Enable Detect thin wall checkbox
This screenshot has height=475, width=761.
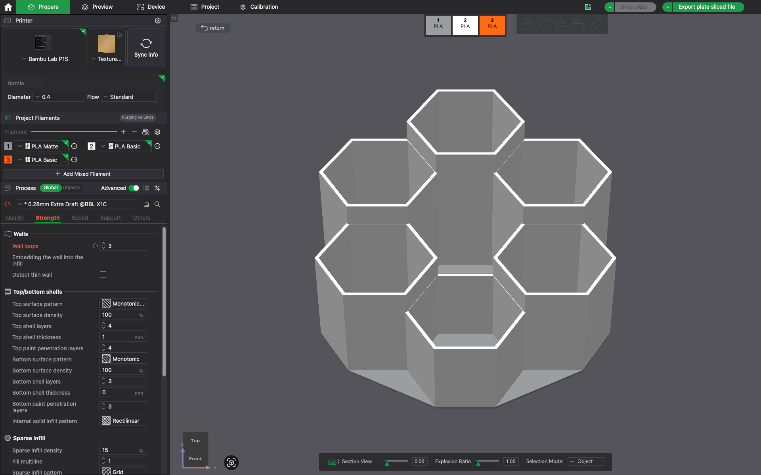(x=103, y=274)
